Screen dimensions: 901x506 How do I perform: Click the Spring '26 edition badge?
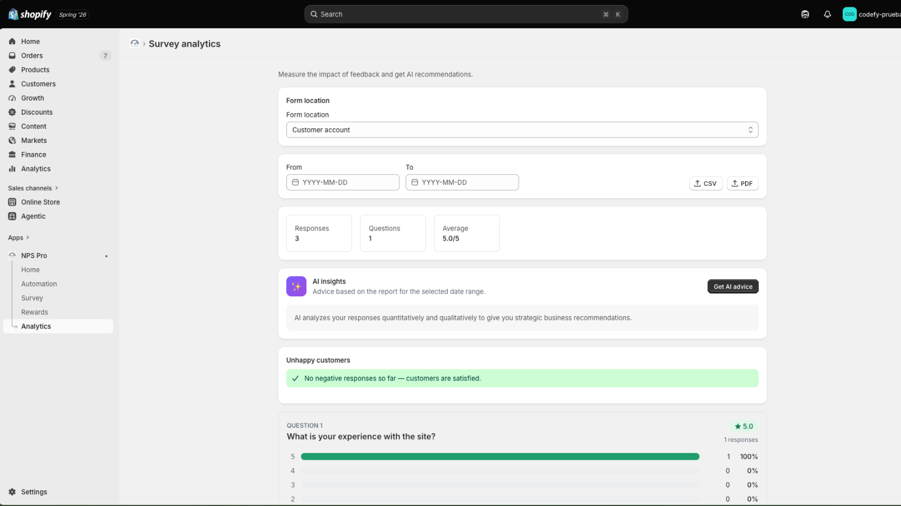pos(73,15)
